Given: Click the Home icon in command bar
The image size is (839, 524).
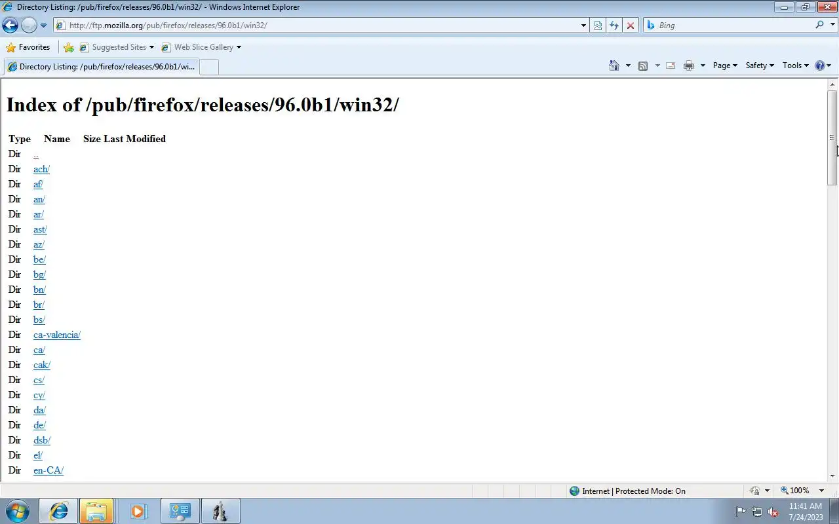Looking at the screenshot, I should [614, 65].
